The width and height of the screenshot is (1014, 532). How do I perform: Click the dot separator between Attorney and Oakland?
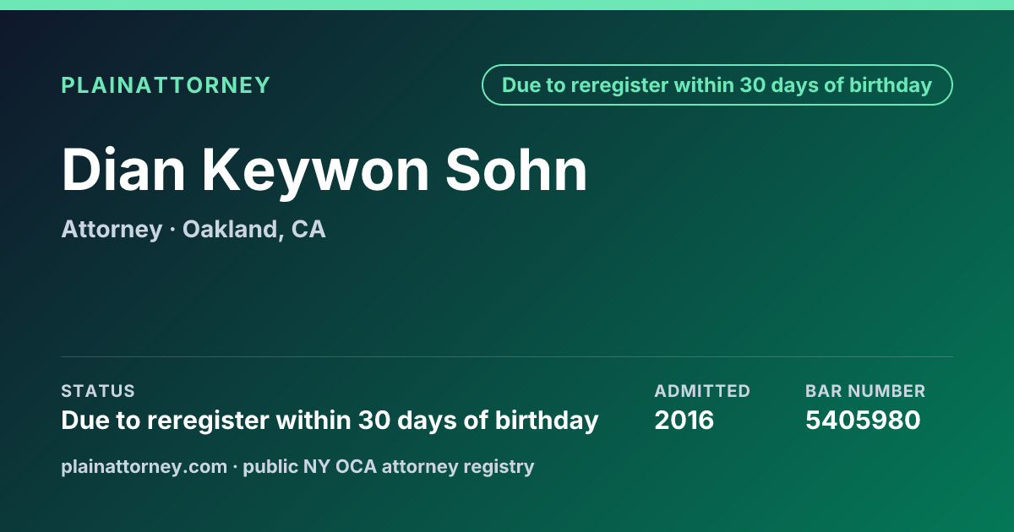pos(172,230)
